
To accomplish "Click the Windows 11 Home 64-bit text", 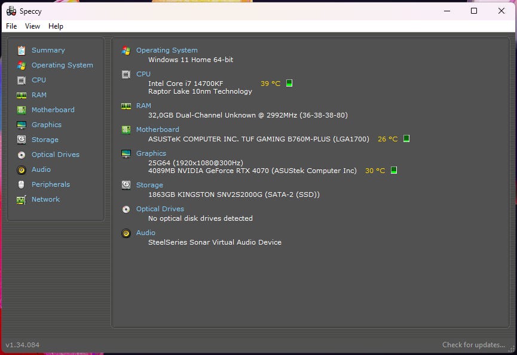I will 191,60.
